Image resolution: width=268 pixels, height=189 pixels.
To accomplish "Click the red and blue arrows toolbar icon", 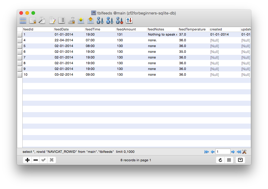I will [129, 20].
